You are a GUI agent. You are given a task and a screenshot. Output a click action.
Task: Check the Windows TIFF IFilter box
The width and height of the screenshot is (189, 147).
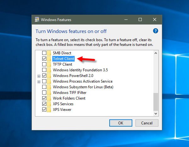[44, 93]
